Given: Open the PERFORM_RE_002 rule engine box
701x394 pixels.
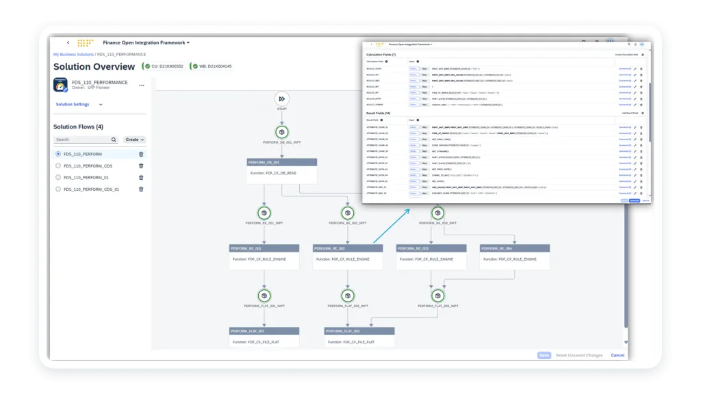Looking at the screenshot, I should 348,257.
